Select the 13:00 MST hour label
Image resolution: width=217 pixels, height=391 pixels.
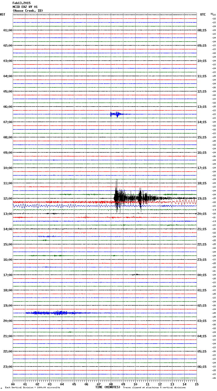(8, 214)
